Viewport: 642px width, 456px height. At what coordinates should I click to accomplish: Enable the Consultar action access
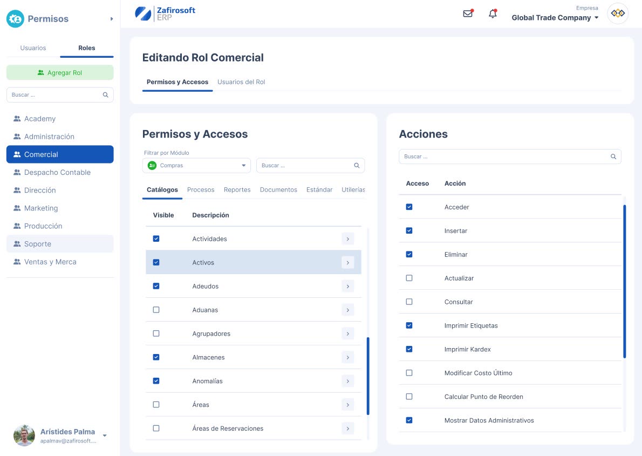[x=409, y=302]
